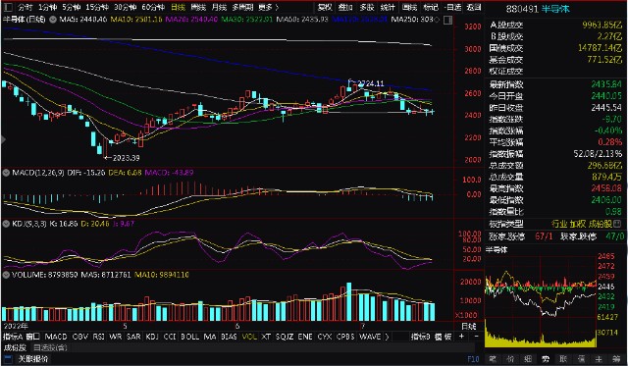Open the 成份股 constituents tab
Viewport: 628px width, 366px height.
coord(15,347)
